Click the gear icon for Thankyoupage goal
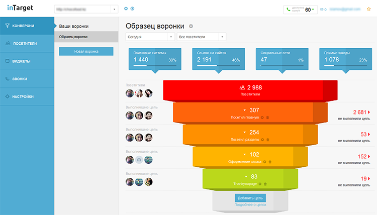This screenshot has height=215, width=377. 259,184
